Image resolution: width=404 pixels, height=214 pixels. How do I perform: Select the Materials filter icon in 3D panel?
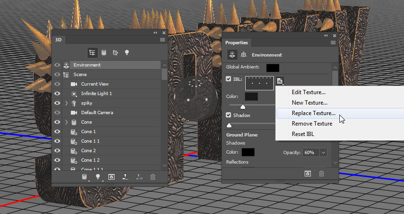pyautogui.click(x=115, y=53)
